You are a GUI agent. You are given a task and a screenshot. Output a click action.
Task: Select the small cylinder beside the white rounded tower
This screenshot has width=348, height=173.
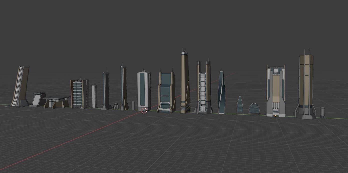coord(134,105)
